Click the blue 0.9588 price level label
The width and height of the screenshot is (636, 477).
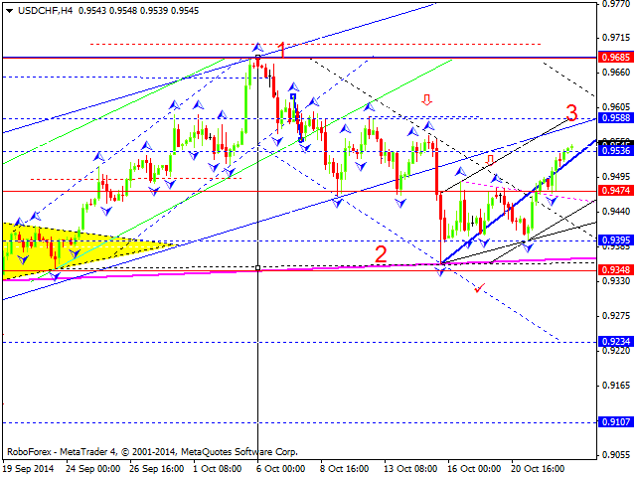(x=616, y=118)
